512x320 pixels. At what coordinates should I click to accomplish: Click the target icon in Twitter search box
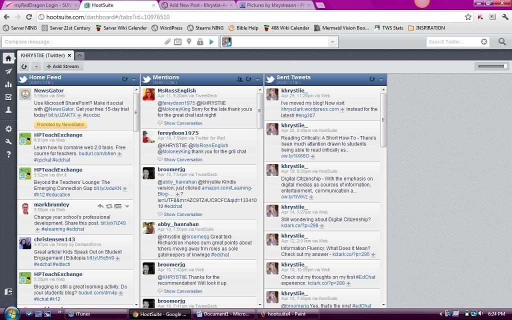[484, 41]
